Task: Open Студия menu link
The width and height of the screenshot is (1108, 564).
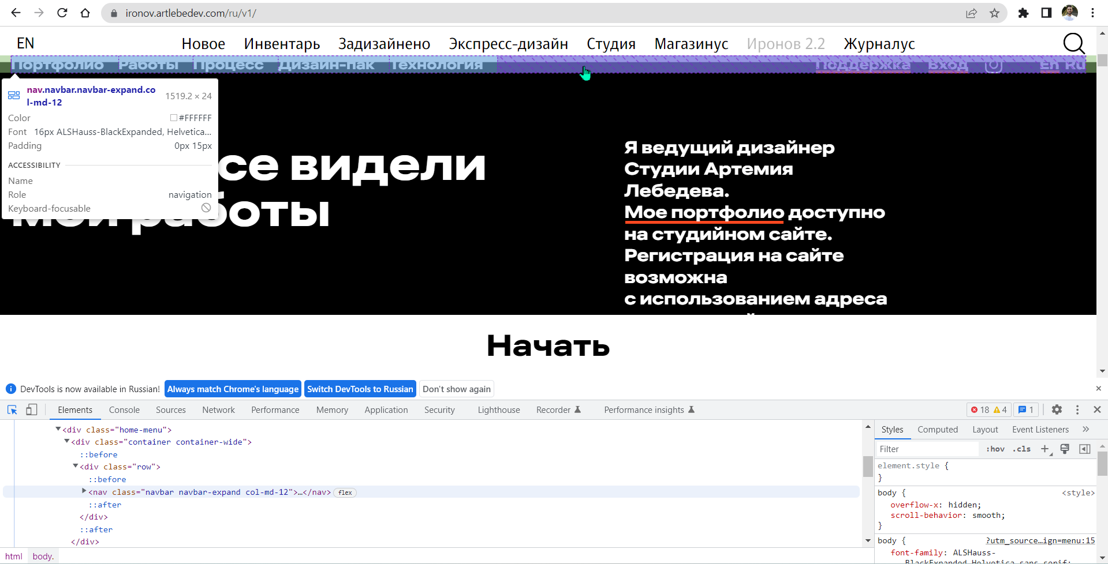Action: [611, 44]
